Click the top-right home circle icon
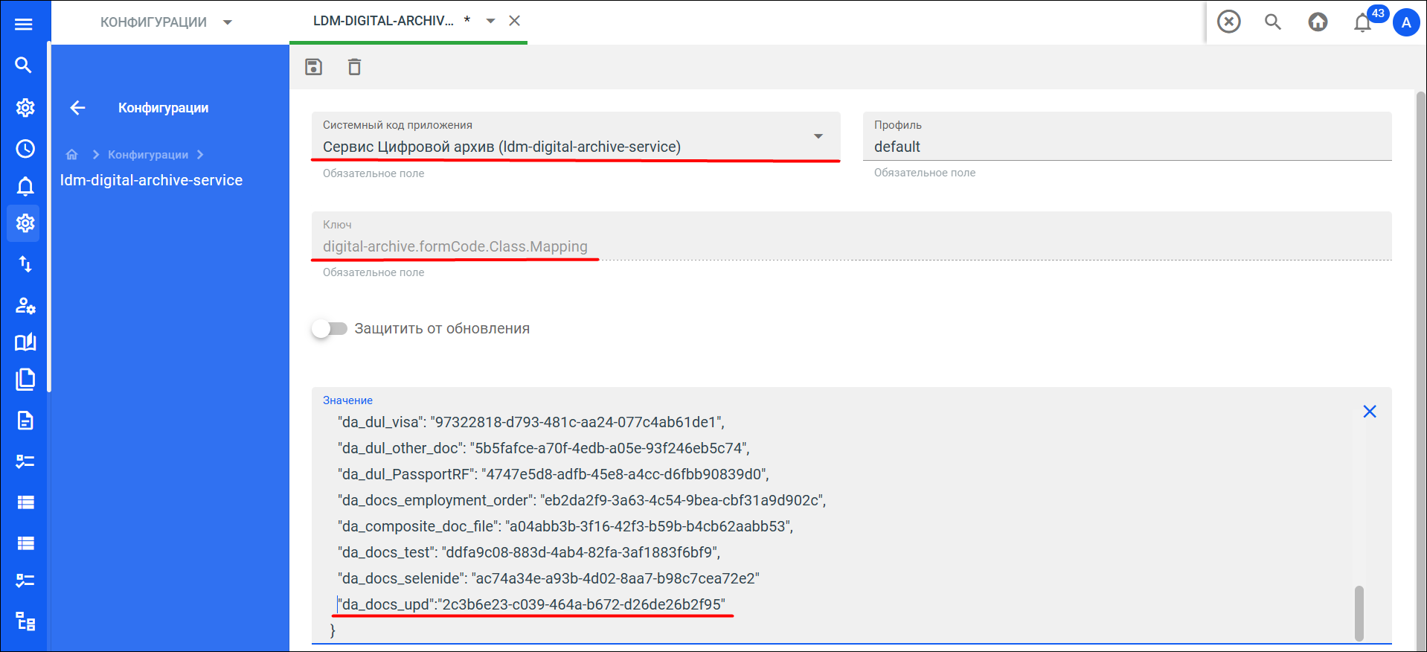This screenshot has height=652, width=1427. (1318, 22)
